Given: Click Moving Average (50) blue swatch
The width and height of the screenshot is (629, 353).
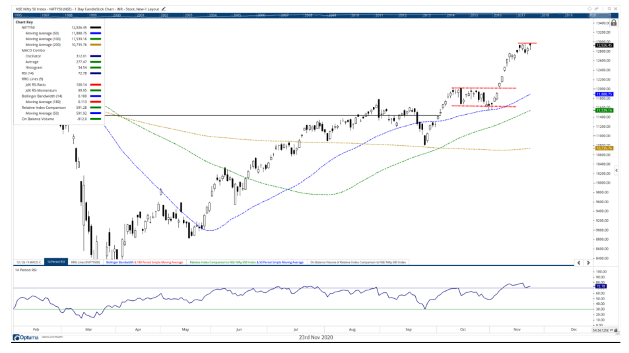Looking at the screenshot, I should 96,33.
